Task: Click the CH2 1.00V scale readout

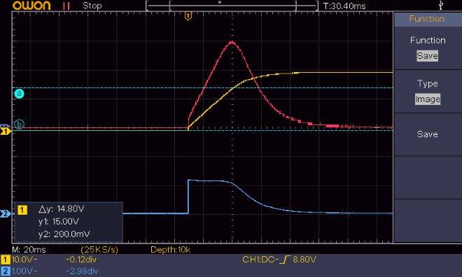Action: (24, 271)
